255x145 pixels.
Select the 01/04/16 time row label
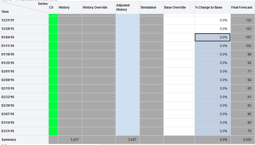(24, 37)
